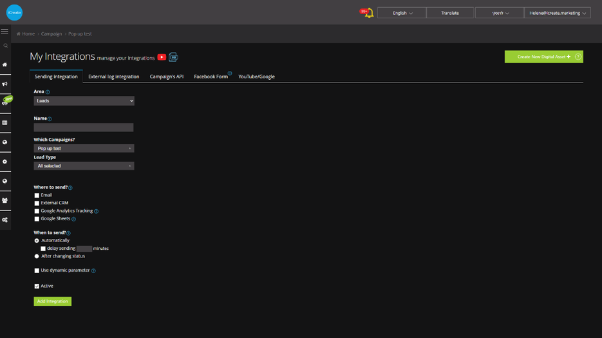This screenshot has height=338, width=602.
Task: Uncheck the Active checkbox
Action: [37, 286]
